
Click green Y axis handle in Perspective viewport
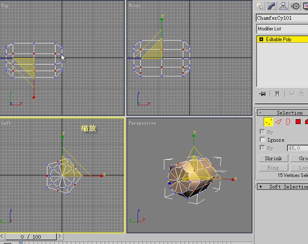tap(194, 136)
